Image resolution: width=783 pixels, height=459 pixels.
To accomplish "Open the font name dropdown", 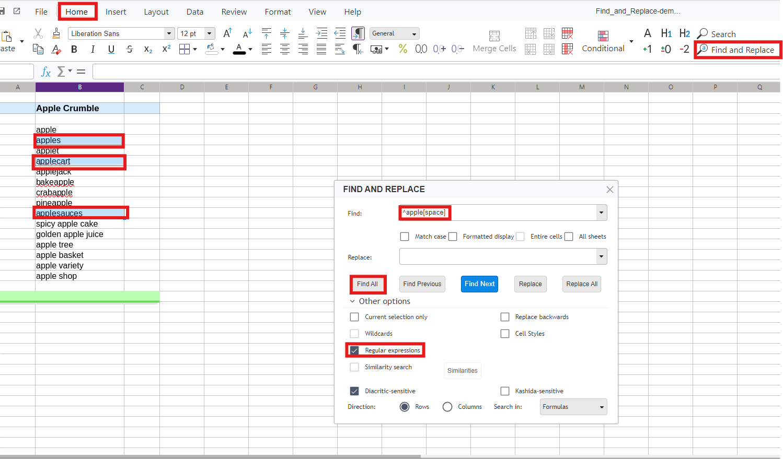I will [168, 33].
